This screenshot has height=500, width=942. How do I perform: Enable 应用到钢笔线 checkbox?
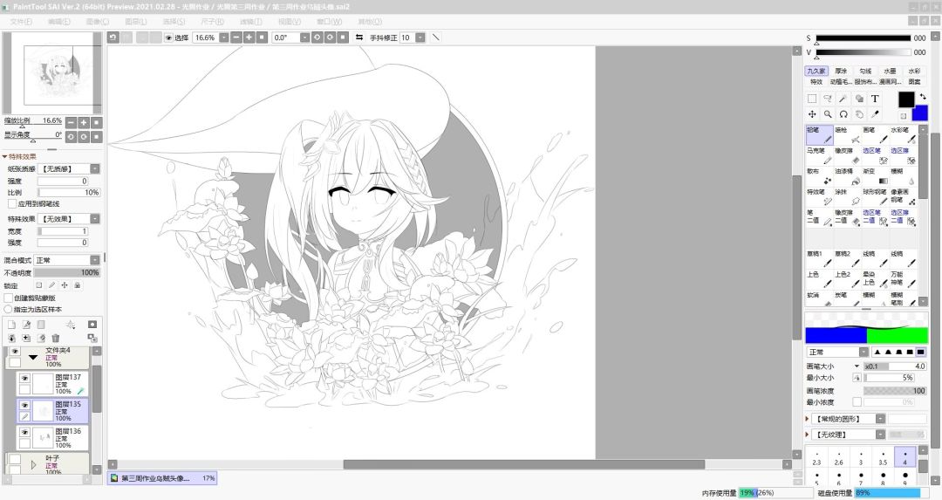(x=12, y=203)
